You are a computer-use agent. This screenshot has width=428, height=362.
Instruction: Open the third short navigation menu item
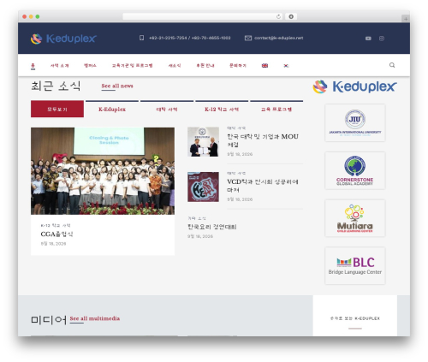point(90,66)
